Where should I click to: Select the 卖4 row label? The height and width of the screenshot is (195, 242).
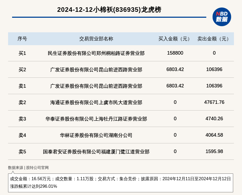coord(22,135)
